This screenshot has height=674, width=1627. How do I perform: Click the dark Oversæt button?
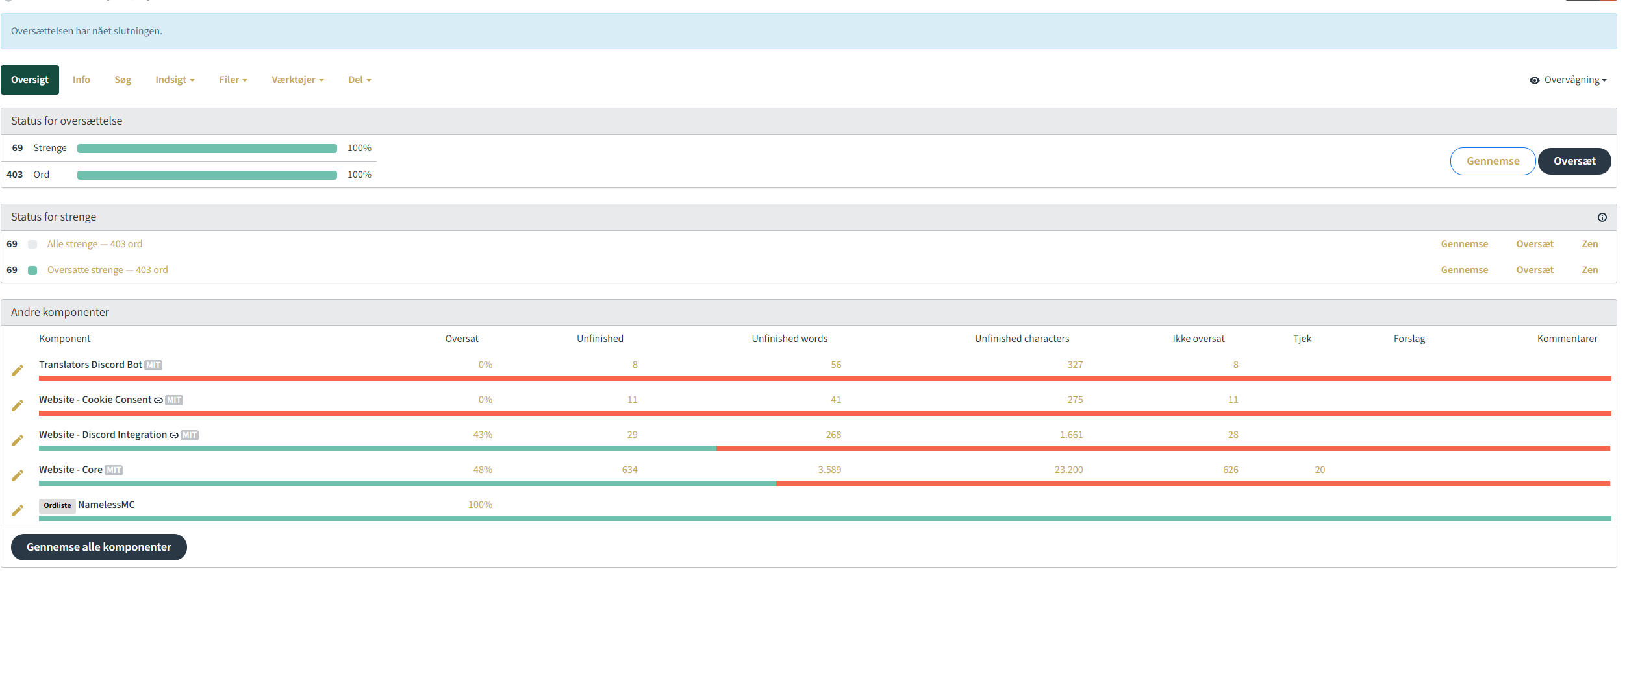coord(1574,162)
